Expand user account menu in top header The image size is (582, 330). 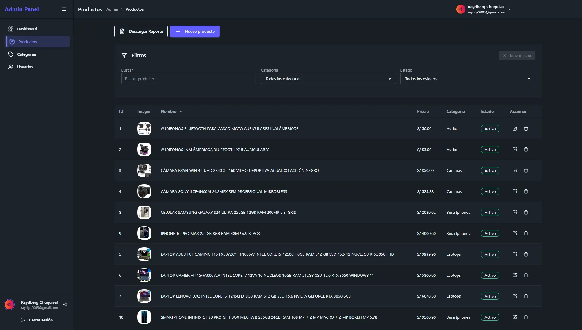click(509, 9)
